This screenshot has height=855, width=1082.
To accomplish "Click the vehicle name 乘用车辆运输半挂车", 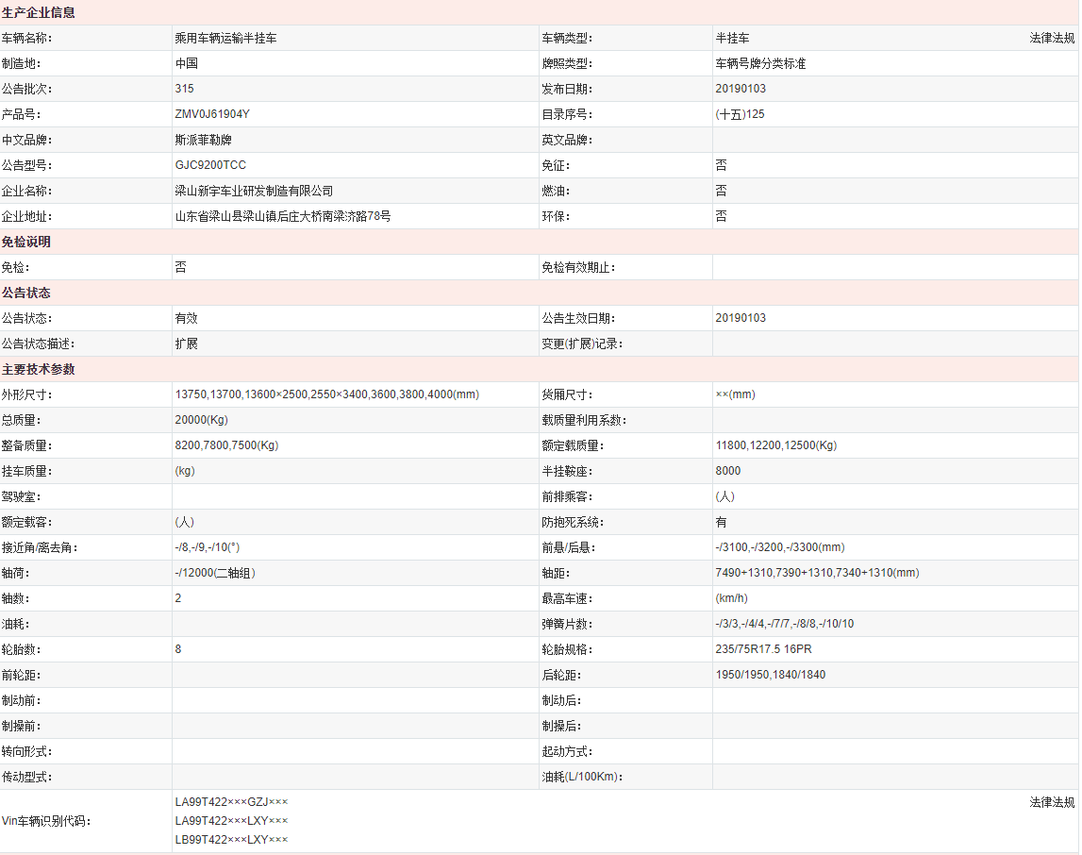I will tap(225, 39).
